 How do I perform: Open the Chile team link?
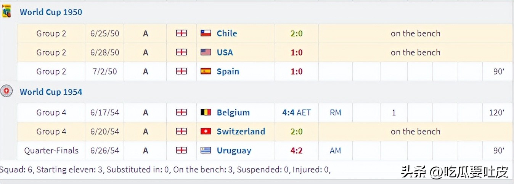pos(227,33)
